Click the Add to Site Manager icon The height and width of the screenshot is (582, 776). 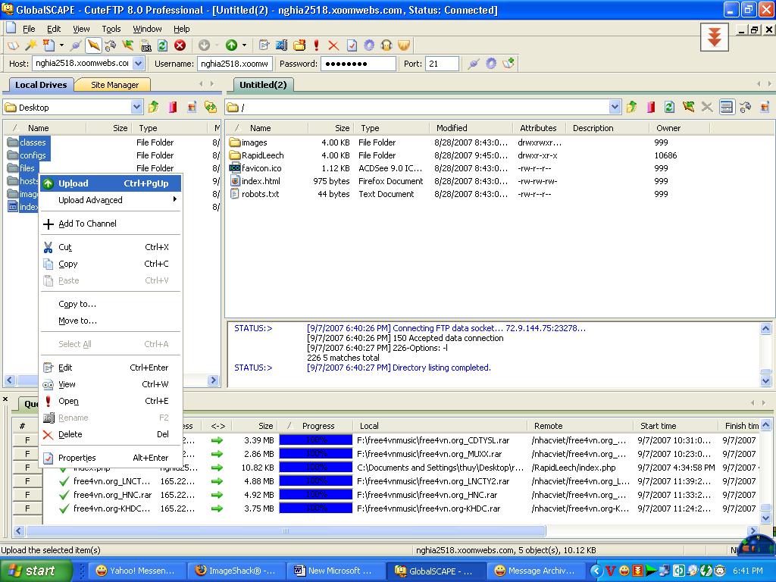508,64
